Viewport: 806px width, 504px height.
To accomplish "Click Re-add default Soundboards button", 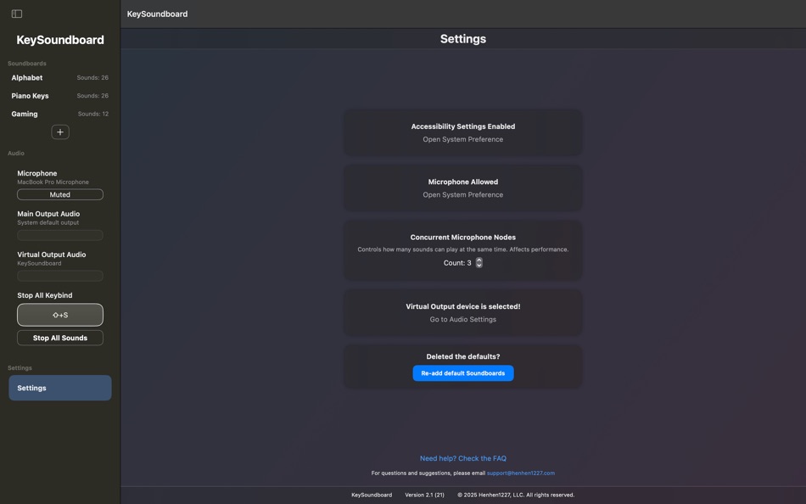I will [462, 373].
